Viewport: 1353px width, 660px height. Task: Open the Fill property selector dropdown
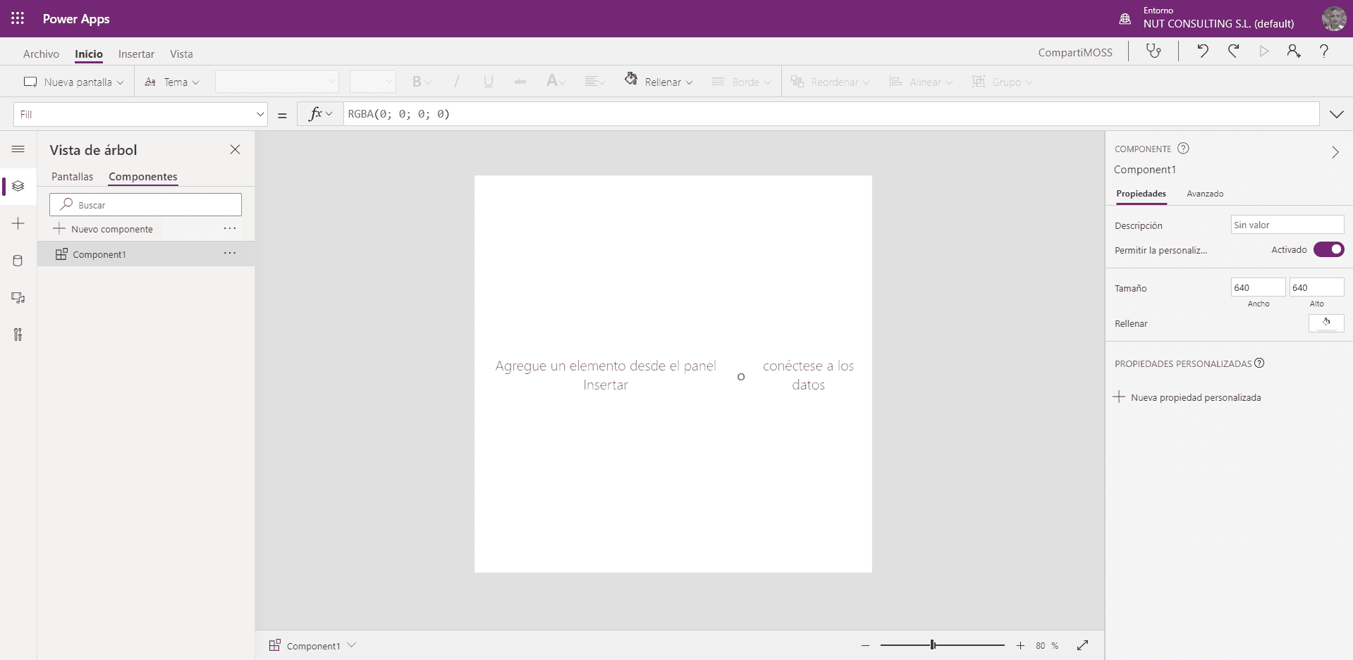tap(140, 114)
